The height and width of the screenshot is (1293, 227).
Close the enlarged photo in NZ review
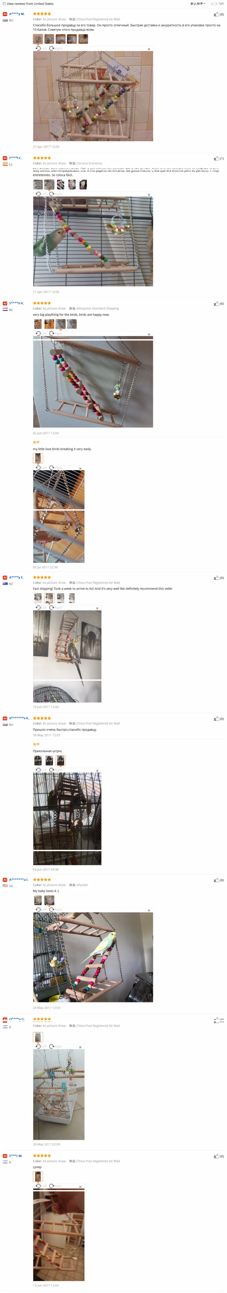point(97,608)
